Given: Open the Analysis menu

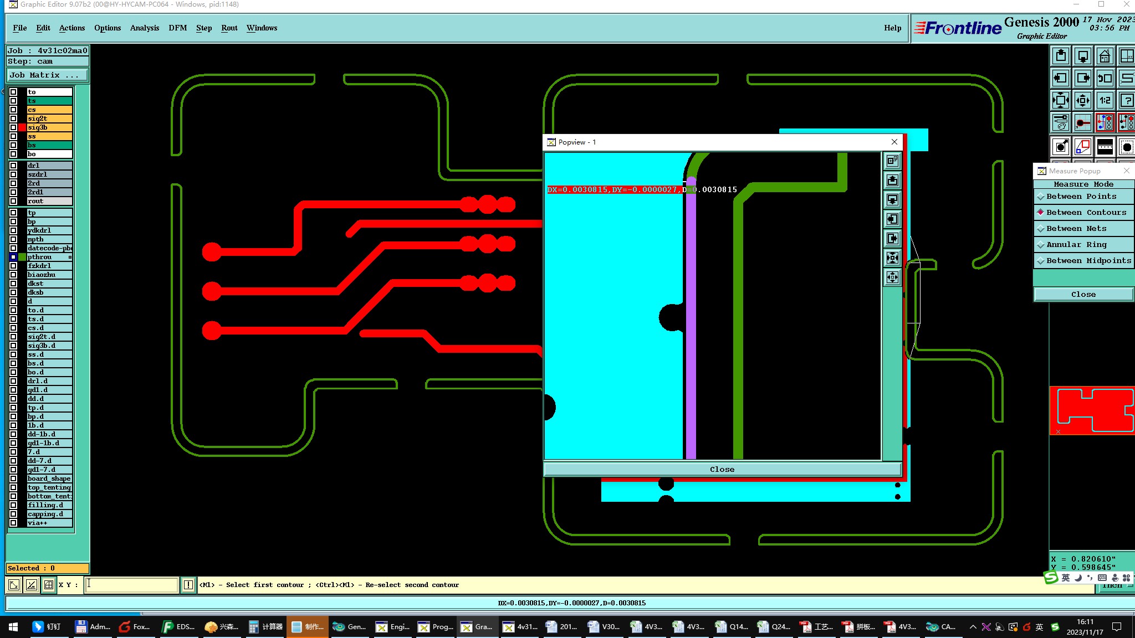Looking at the screenshot, I should (144, 28).
